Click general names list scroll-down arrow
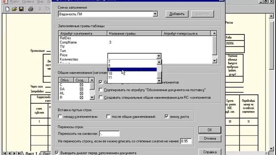 [x=92, y=98]
